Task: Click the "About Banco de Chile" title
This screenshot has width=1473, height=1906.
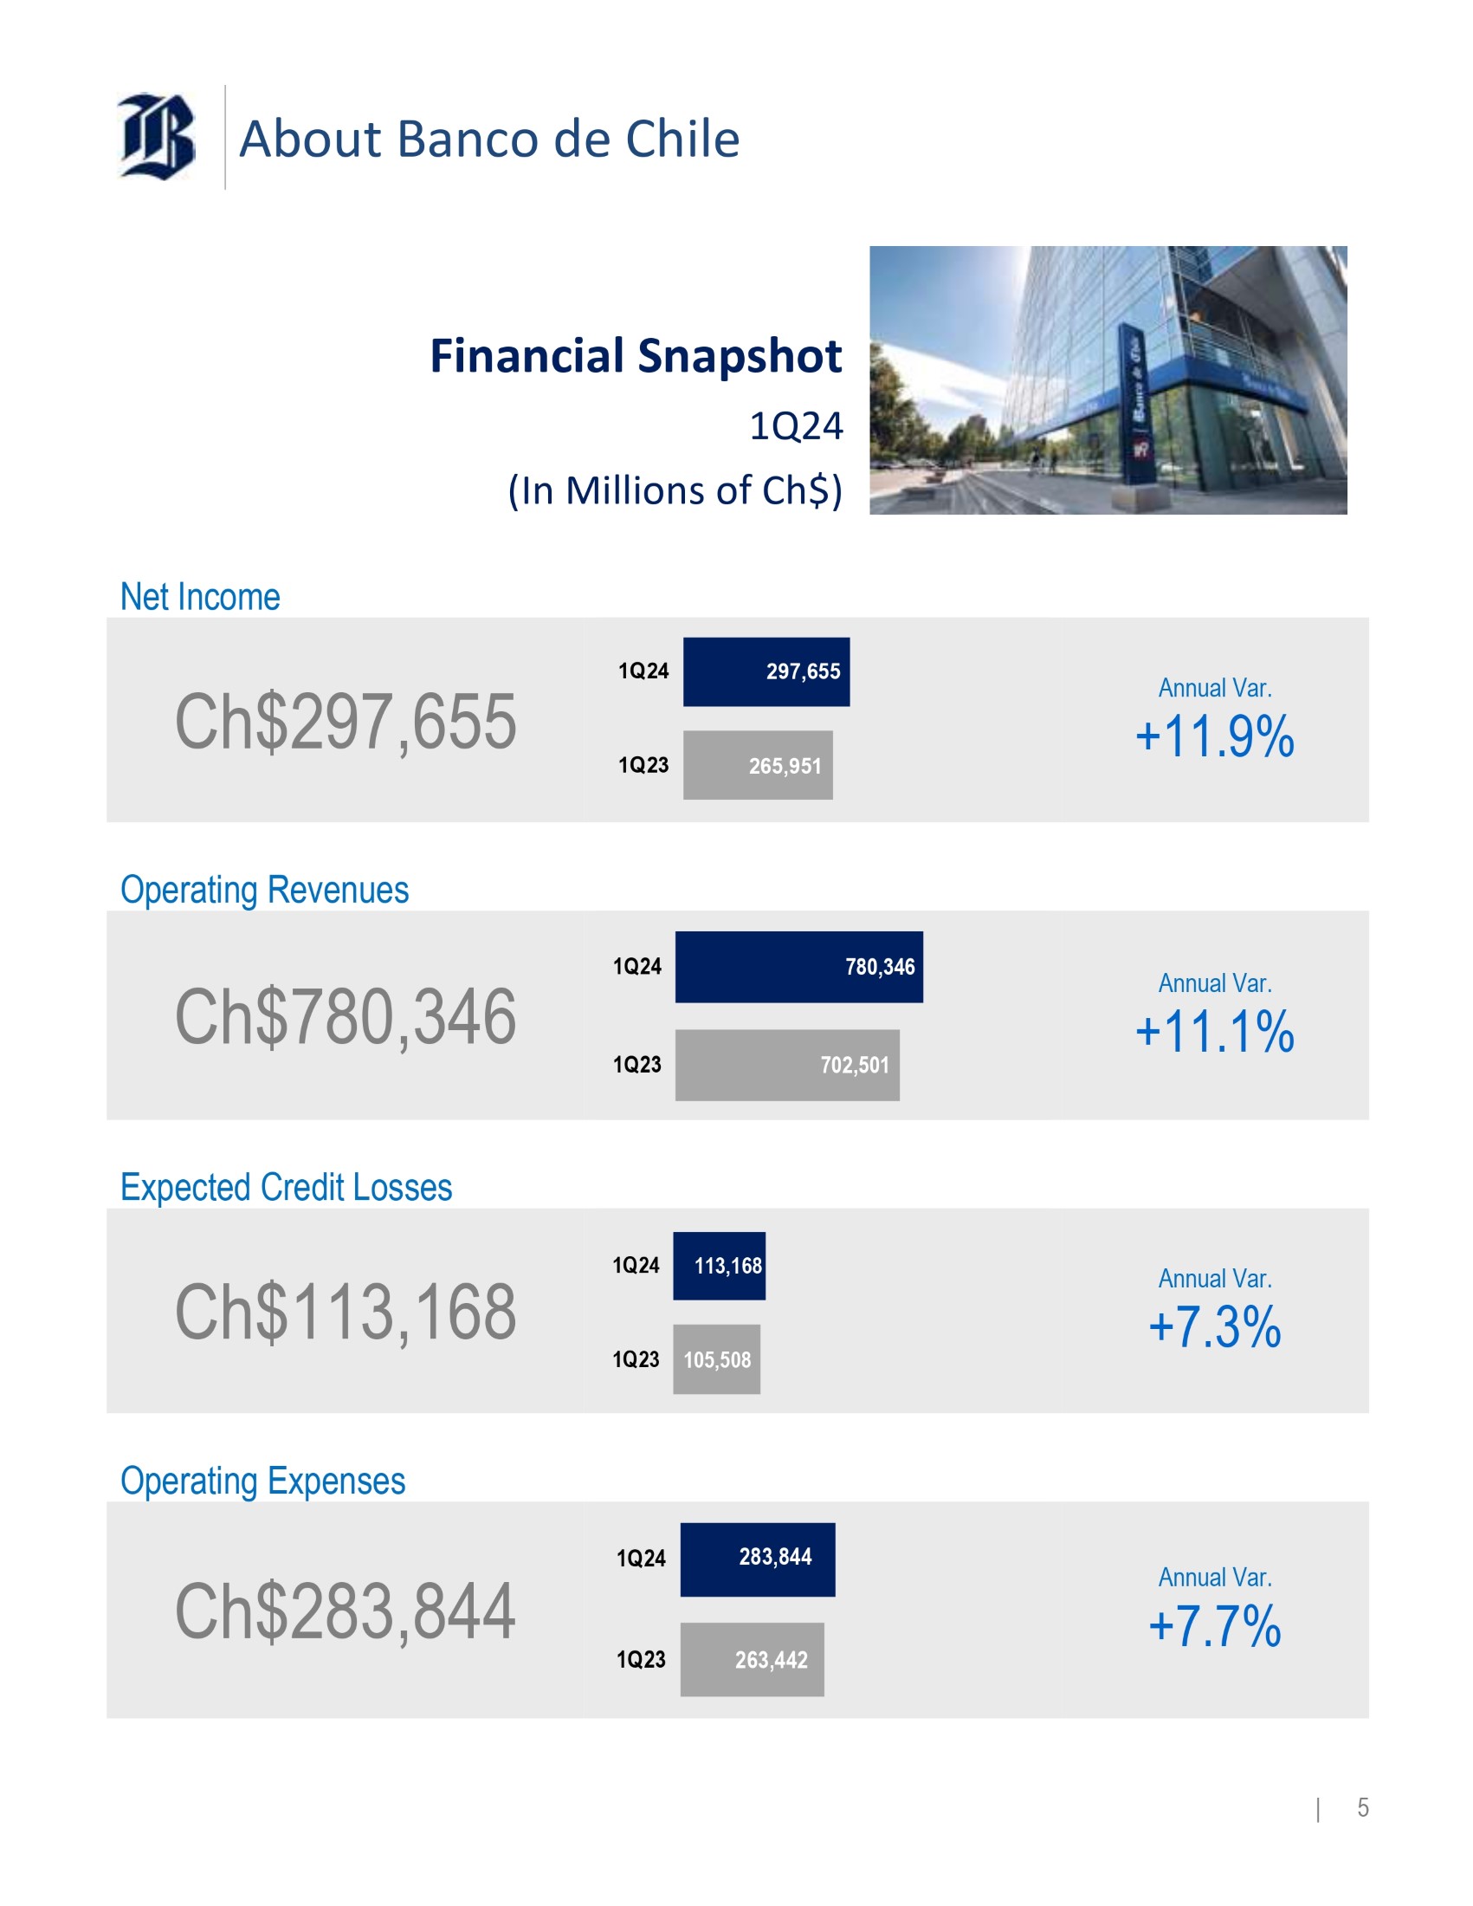Action: pos(489,139)
